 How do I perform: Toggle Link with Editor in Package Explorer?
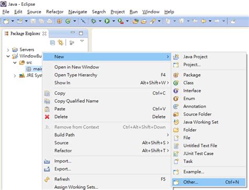point(60,43)
